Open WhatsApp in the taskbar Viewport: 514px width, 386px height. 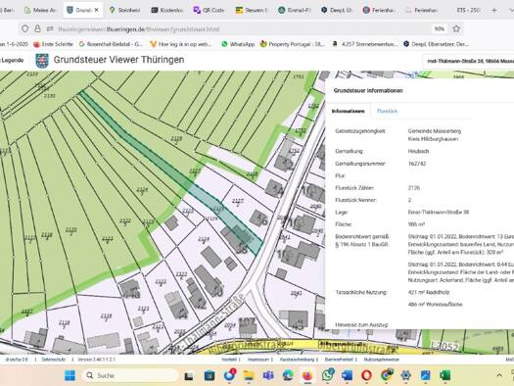[328, 375]
